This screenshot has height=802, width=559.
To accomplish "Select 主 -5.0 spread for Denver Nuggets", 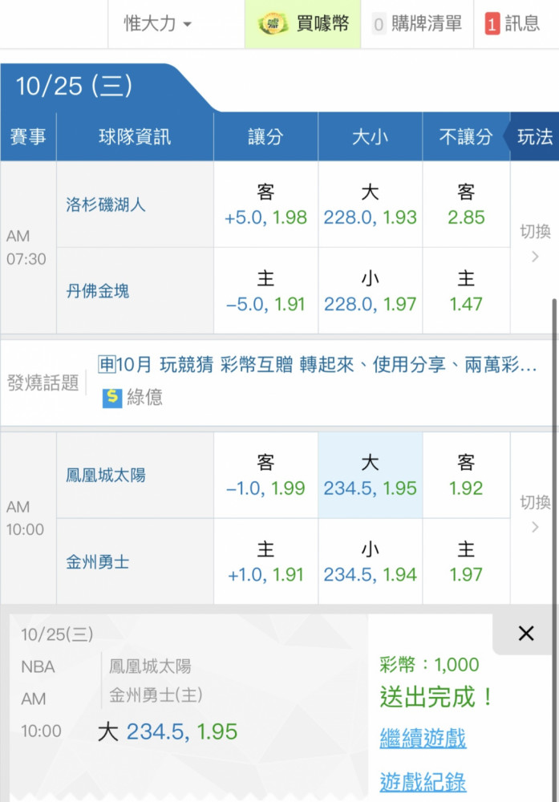I will tap(265, 291).
